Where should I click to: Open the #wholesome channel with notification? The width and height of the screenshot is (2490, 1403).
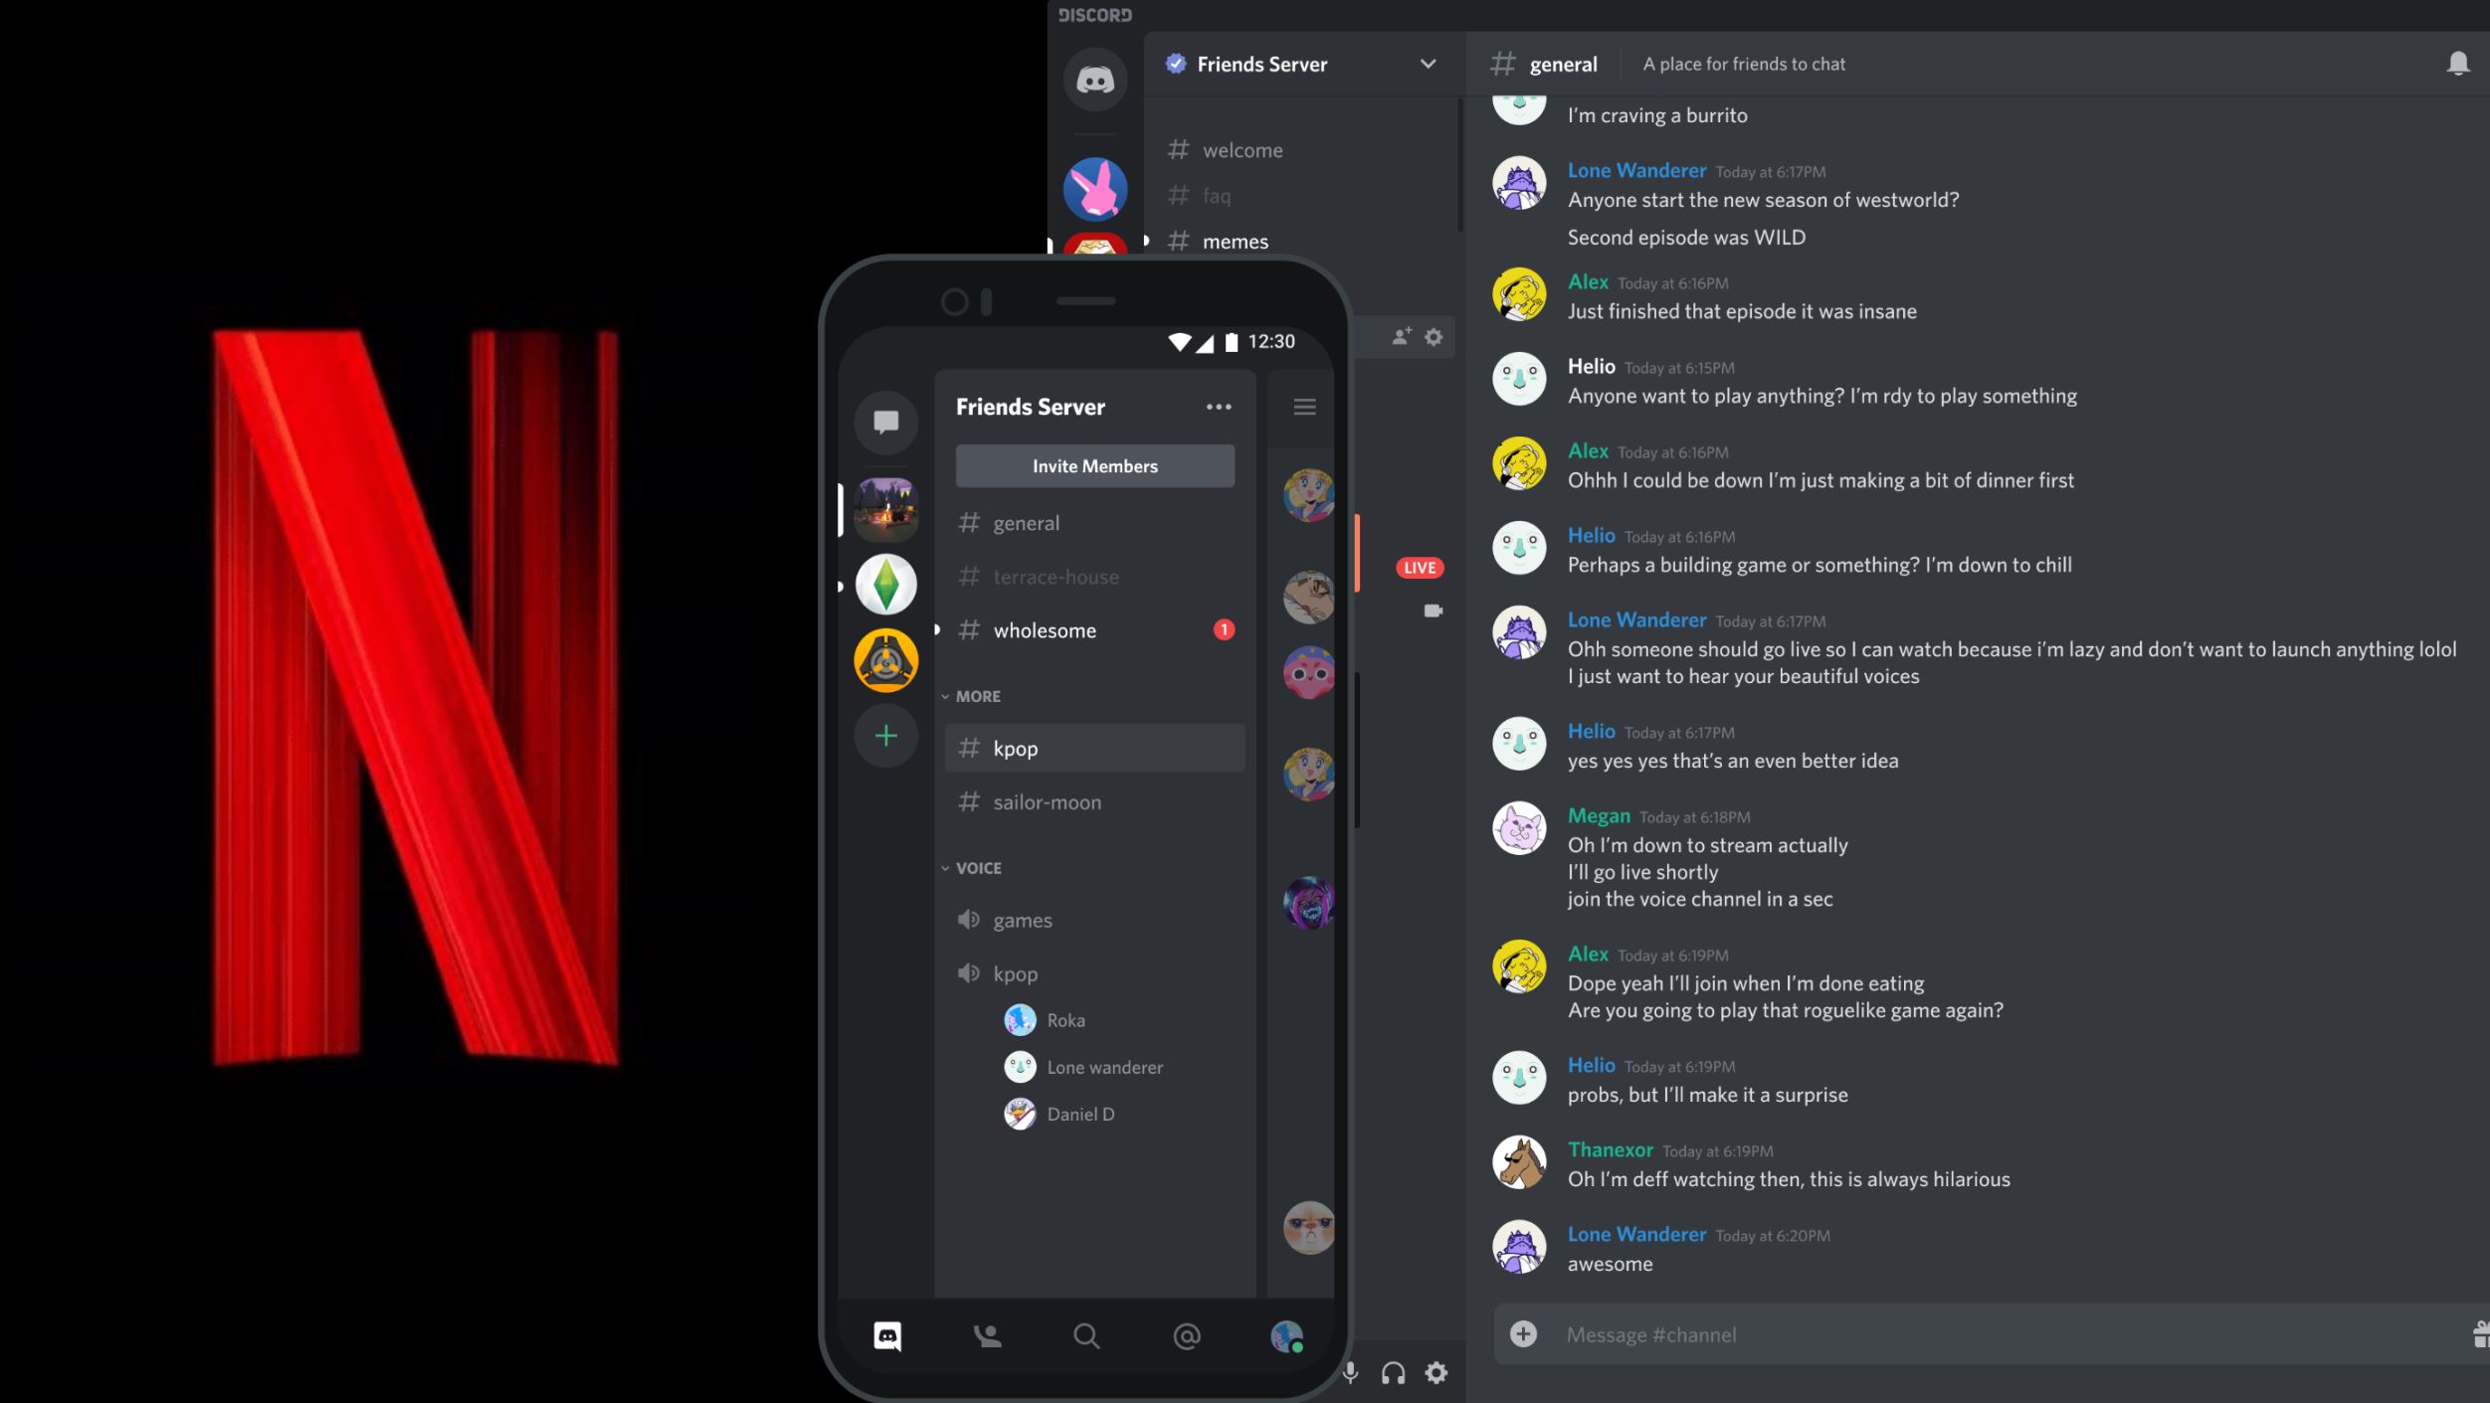coord(1044,630)
